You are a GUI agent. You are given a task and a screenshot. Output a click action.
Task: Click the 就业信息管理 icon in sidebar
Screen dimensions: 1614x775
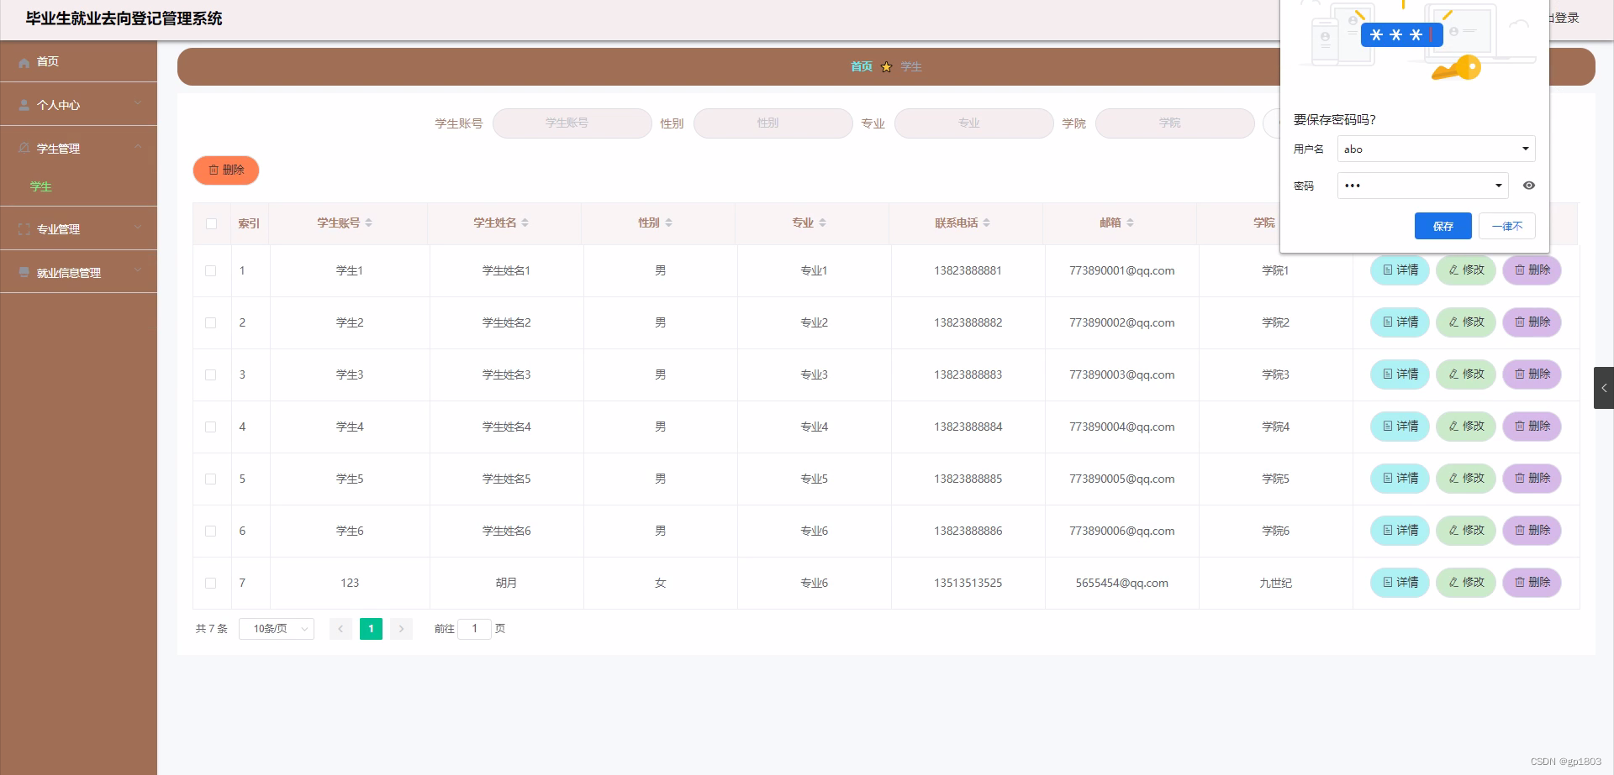tap(23, 272)
